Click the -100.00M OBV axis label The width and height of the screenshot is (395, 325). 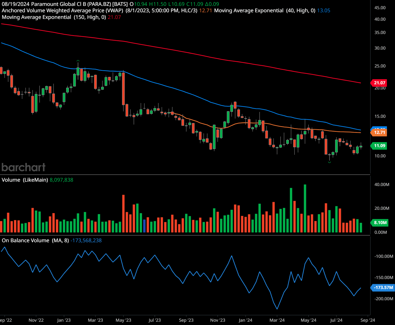[x=384, y=256]
